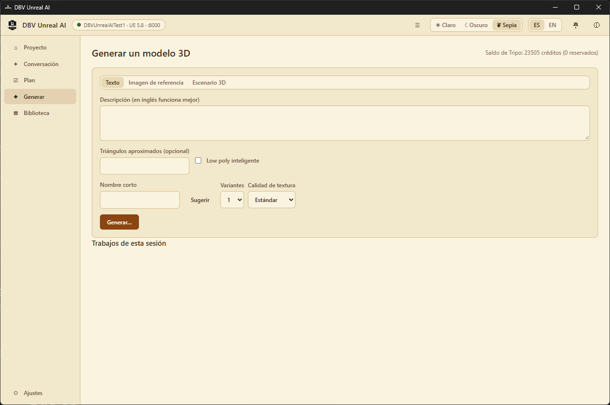
Task: Switch to Imagen de referencia tab
Action: pos(156,83)
